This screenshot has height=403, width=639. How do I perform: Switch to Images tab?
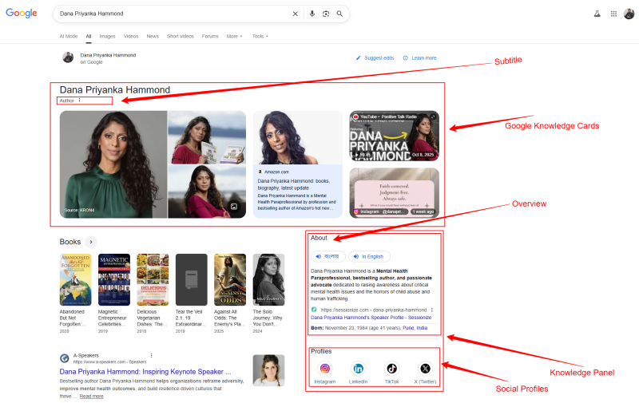108,36
